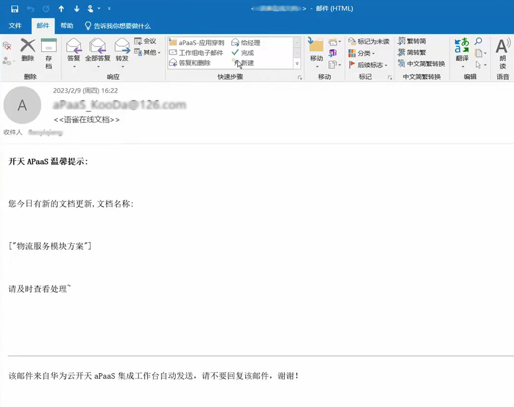Click the touch/mouse mode hand icon

tap(90, 9)
